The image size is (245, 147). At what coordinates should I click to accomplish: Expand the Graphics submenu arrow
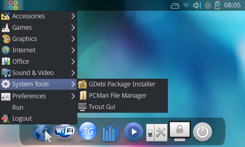click(73, 39)
